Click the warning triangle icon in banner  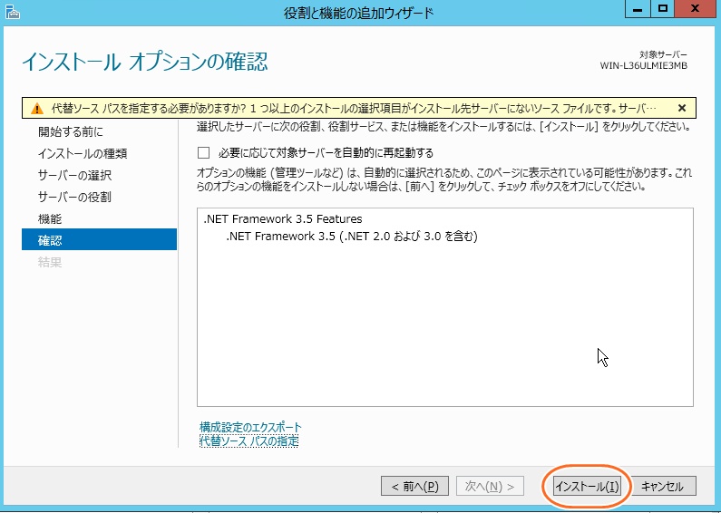point(37,109)
